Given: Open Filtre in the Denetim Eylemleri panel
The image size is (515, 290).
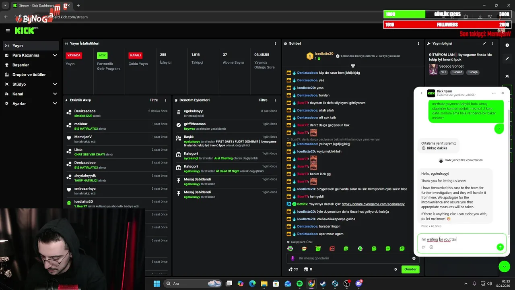Looking at the screenshot, I should [263, 100].
